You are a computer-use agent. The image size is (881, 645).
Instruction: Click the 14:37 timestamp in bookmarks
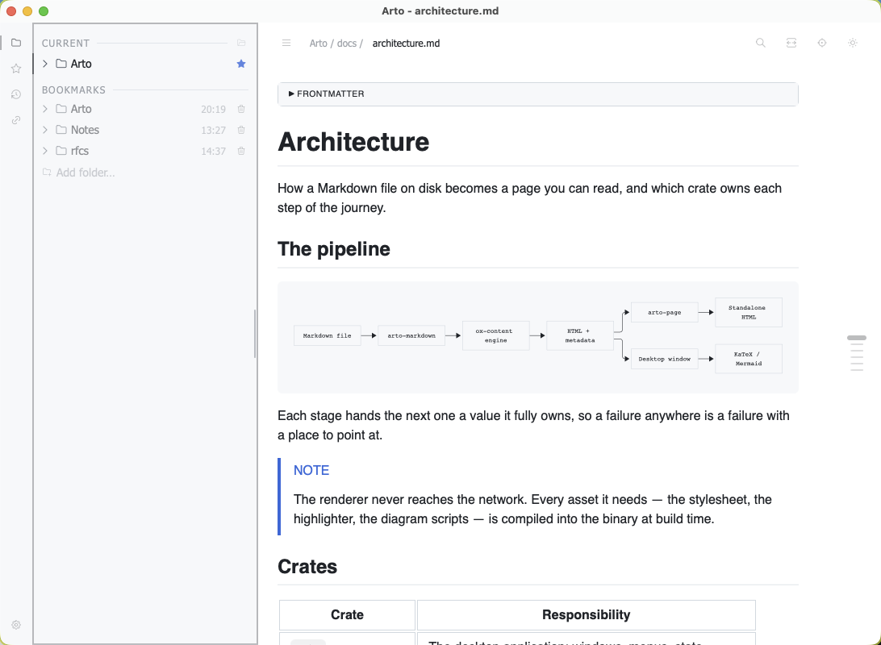coord(214,151)
